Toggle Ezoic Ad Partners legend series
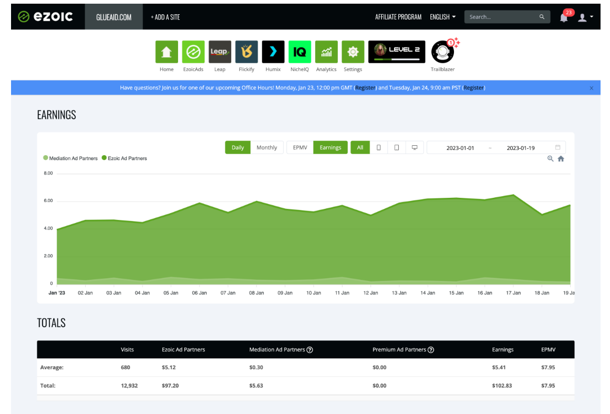610x414 pixels. point(125,158)
